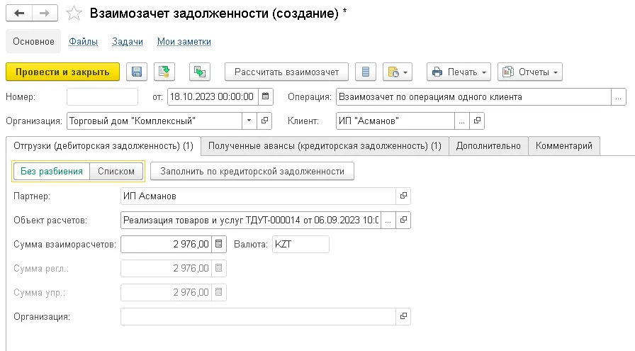This screenshot has width=635, height=351.
Task: Click the list icon after Рассчитать взаимозачет
Action: (x=366, y=72)
